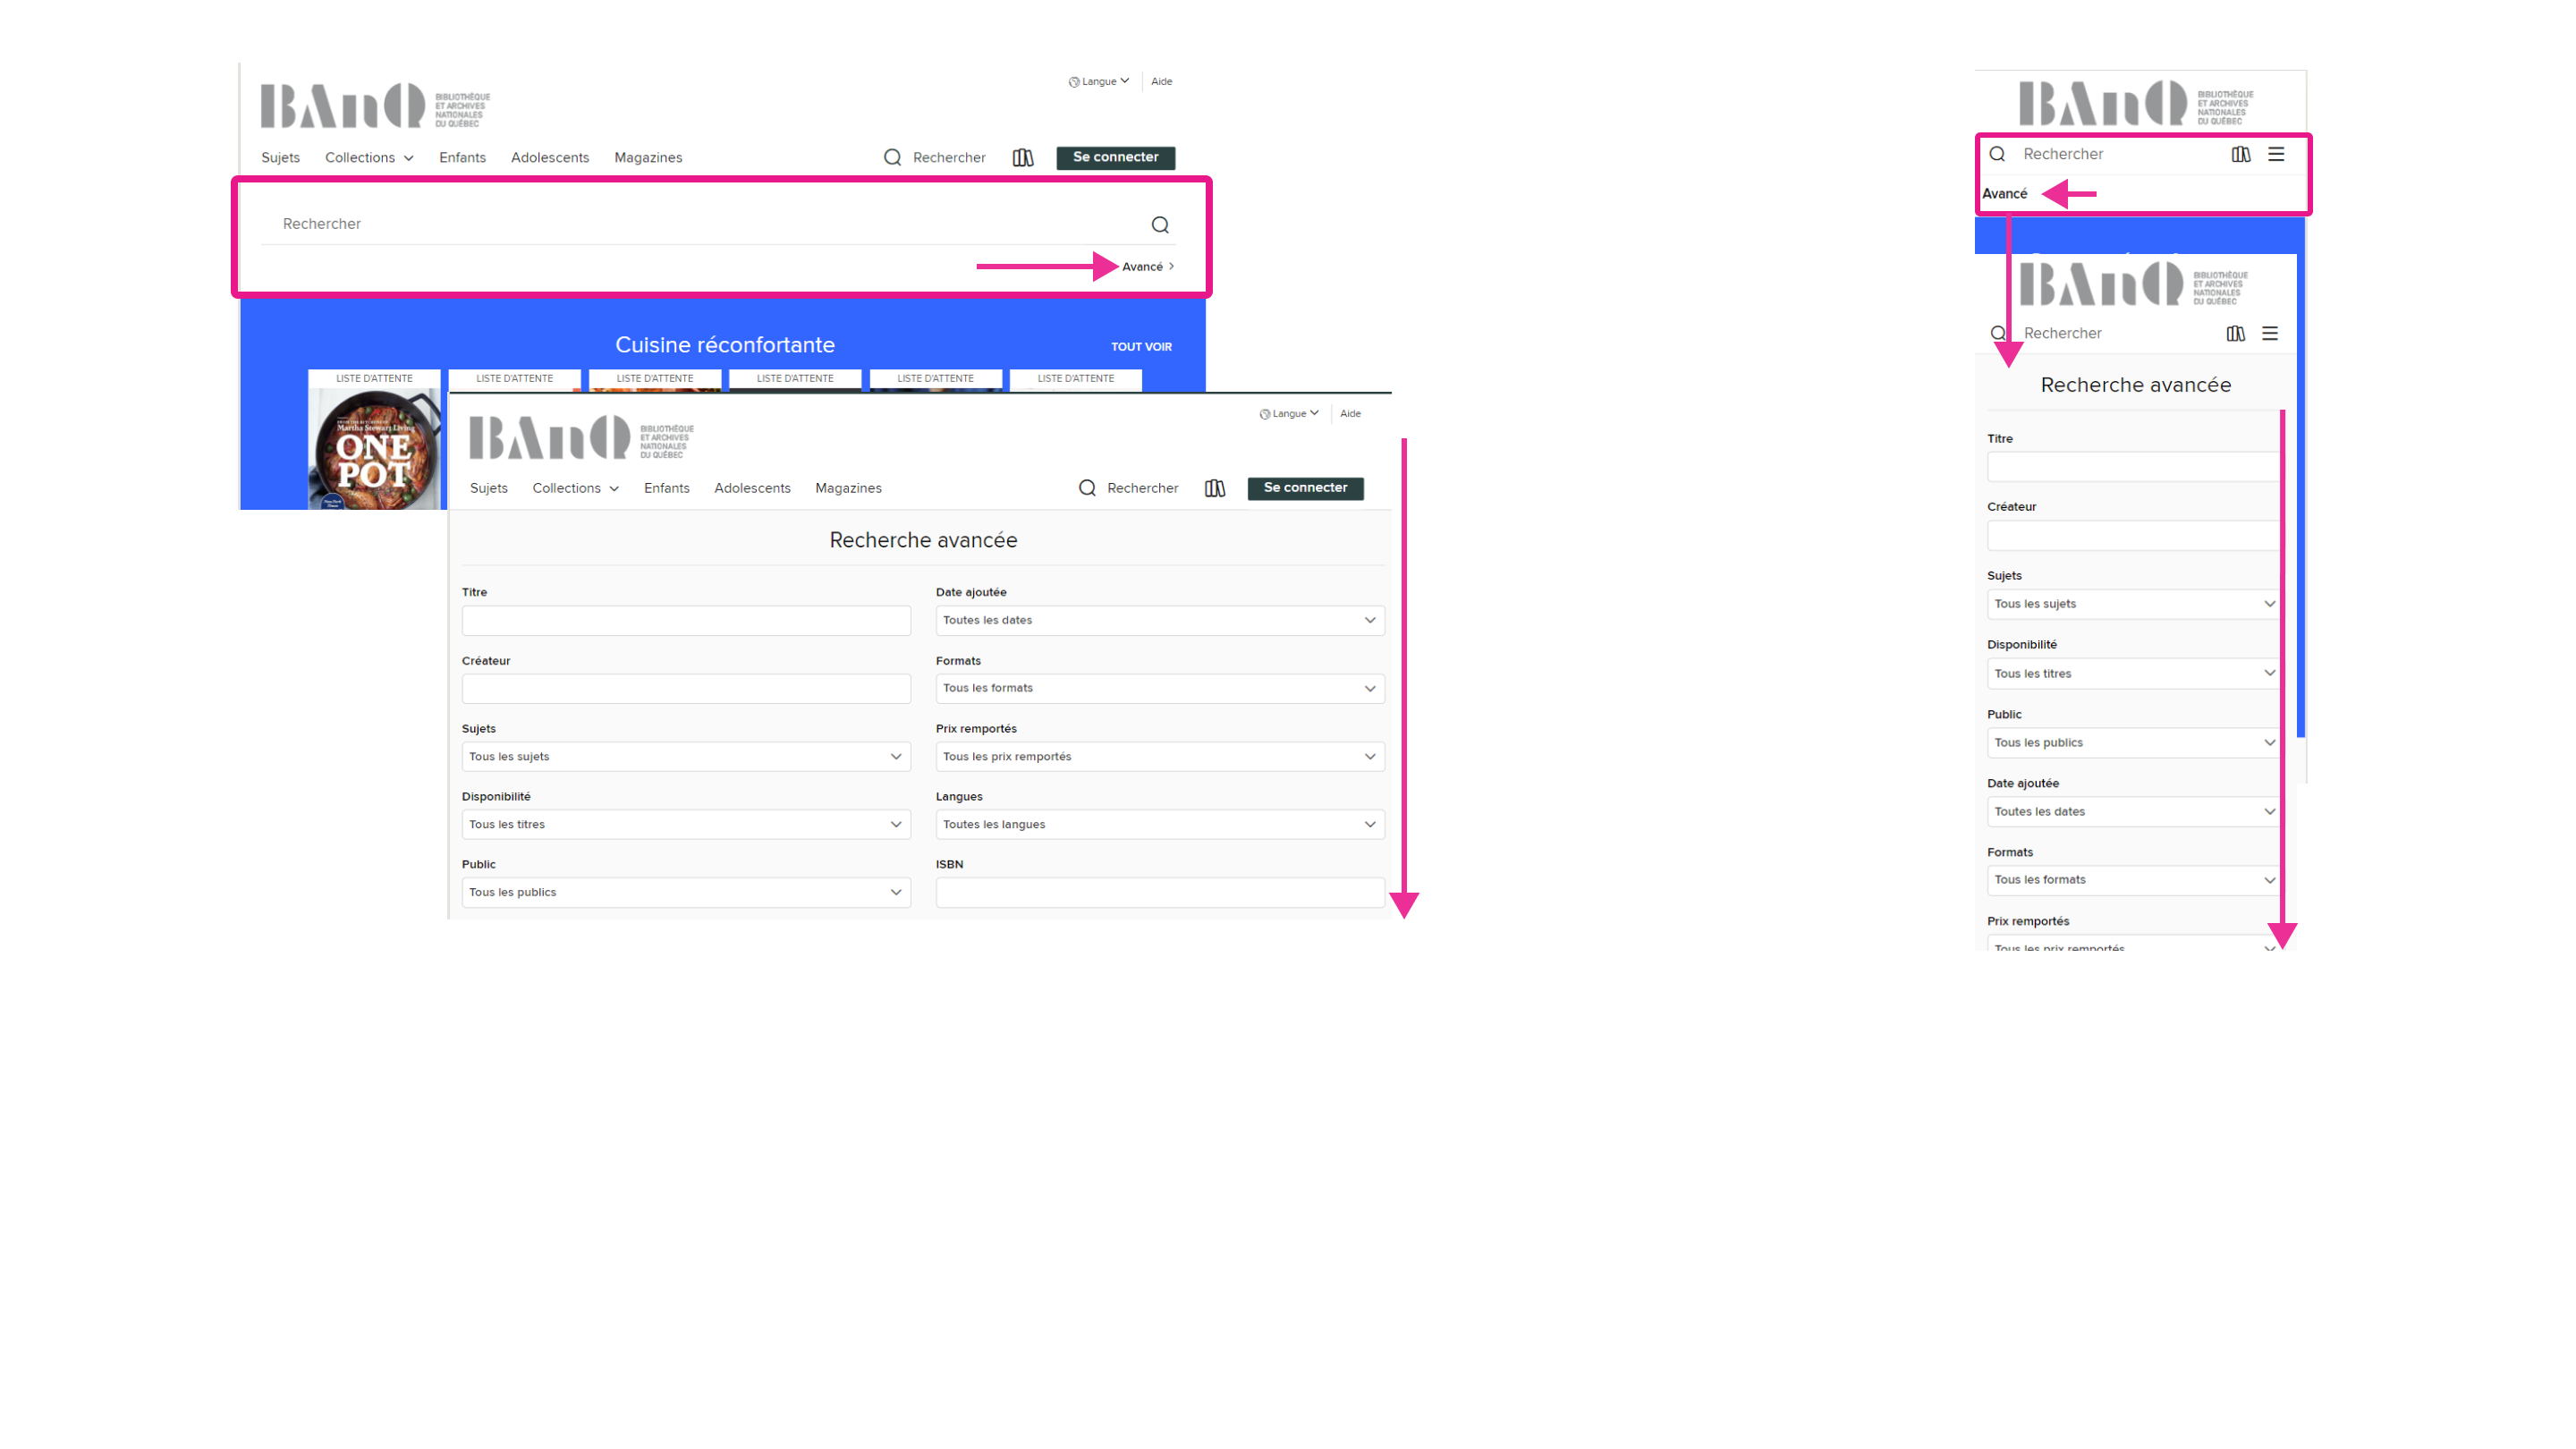Open Adolescents on advanced search desktop page
This screenshot has width=2576, height=1449.
[752, 488]
